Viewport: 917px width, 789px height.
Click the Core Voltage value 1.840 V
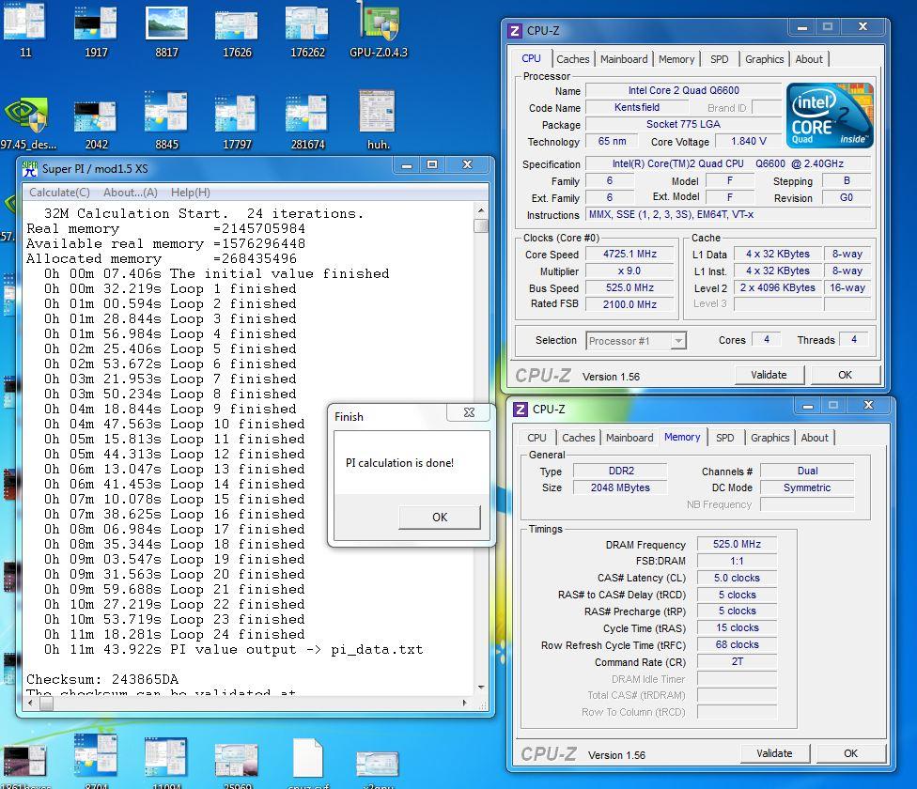(x=749, y=141)
